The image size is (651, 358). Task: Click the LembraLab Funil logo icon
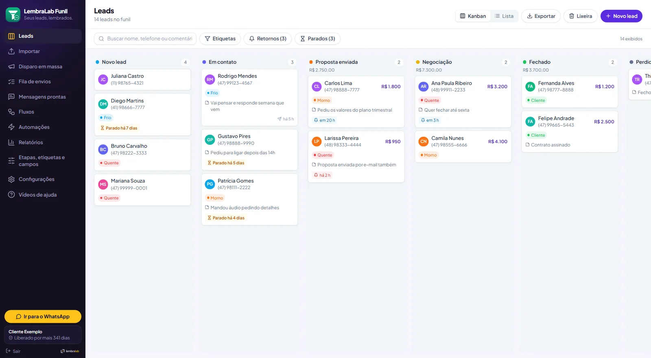13,15
